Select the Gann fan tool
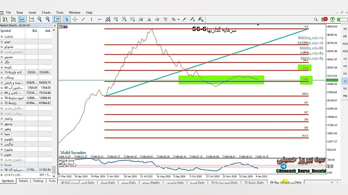 [x=201, y=19]
